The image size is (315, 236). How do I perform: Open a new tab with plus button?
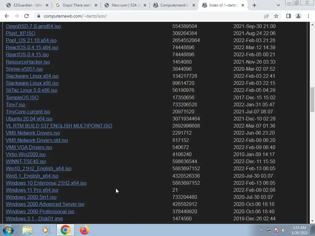[254, 5]
